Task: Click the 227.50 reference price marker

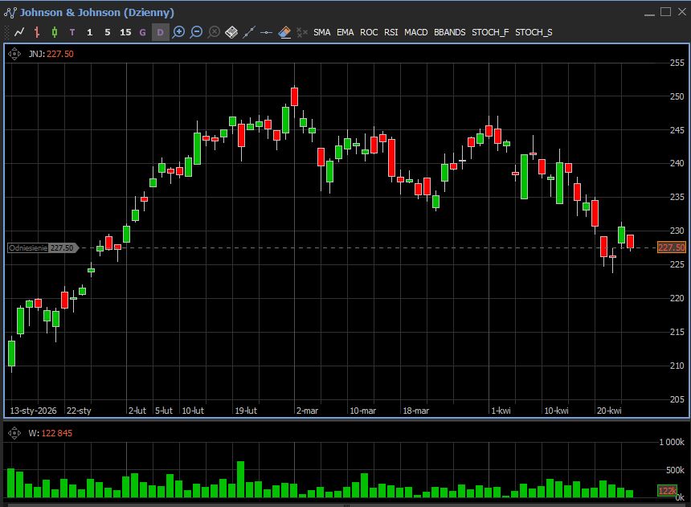Action: [42, 248]
